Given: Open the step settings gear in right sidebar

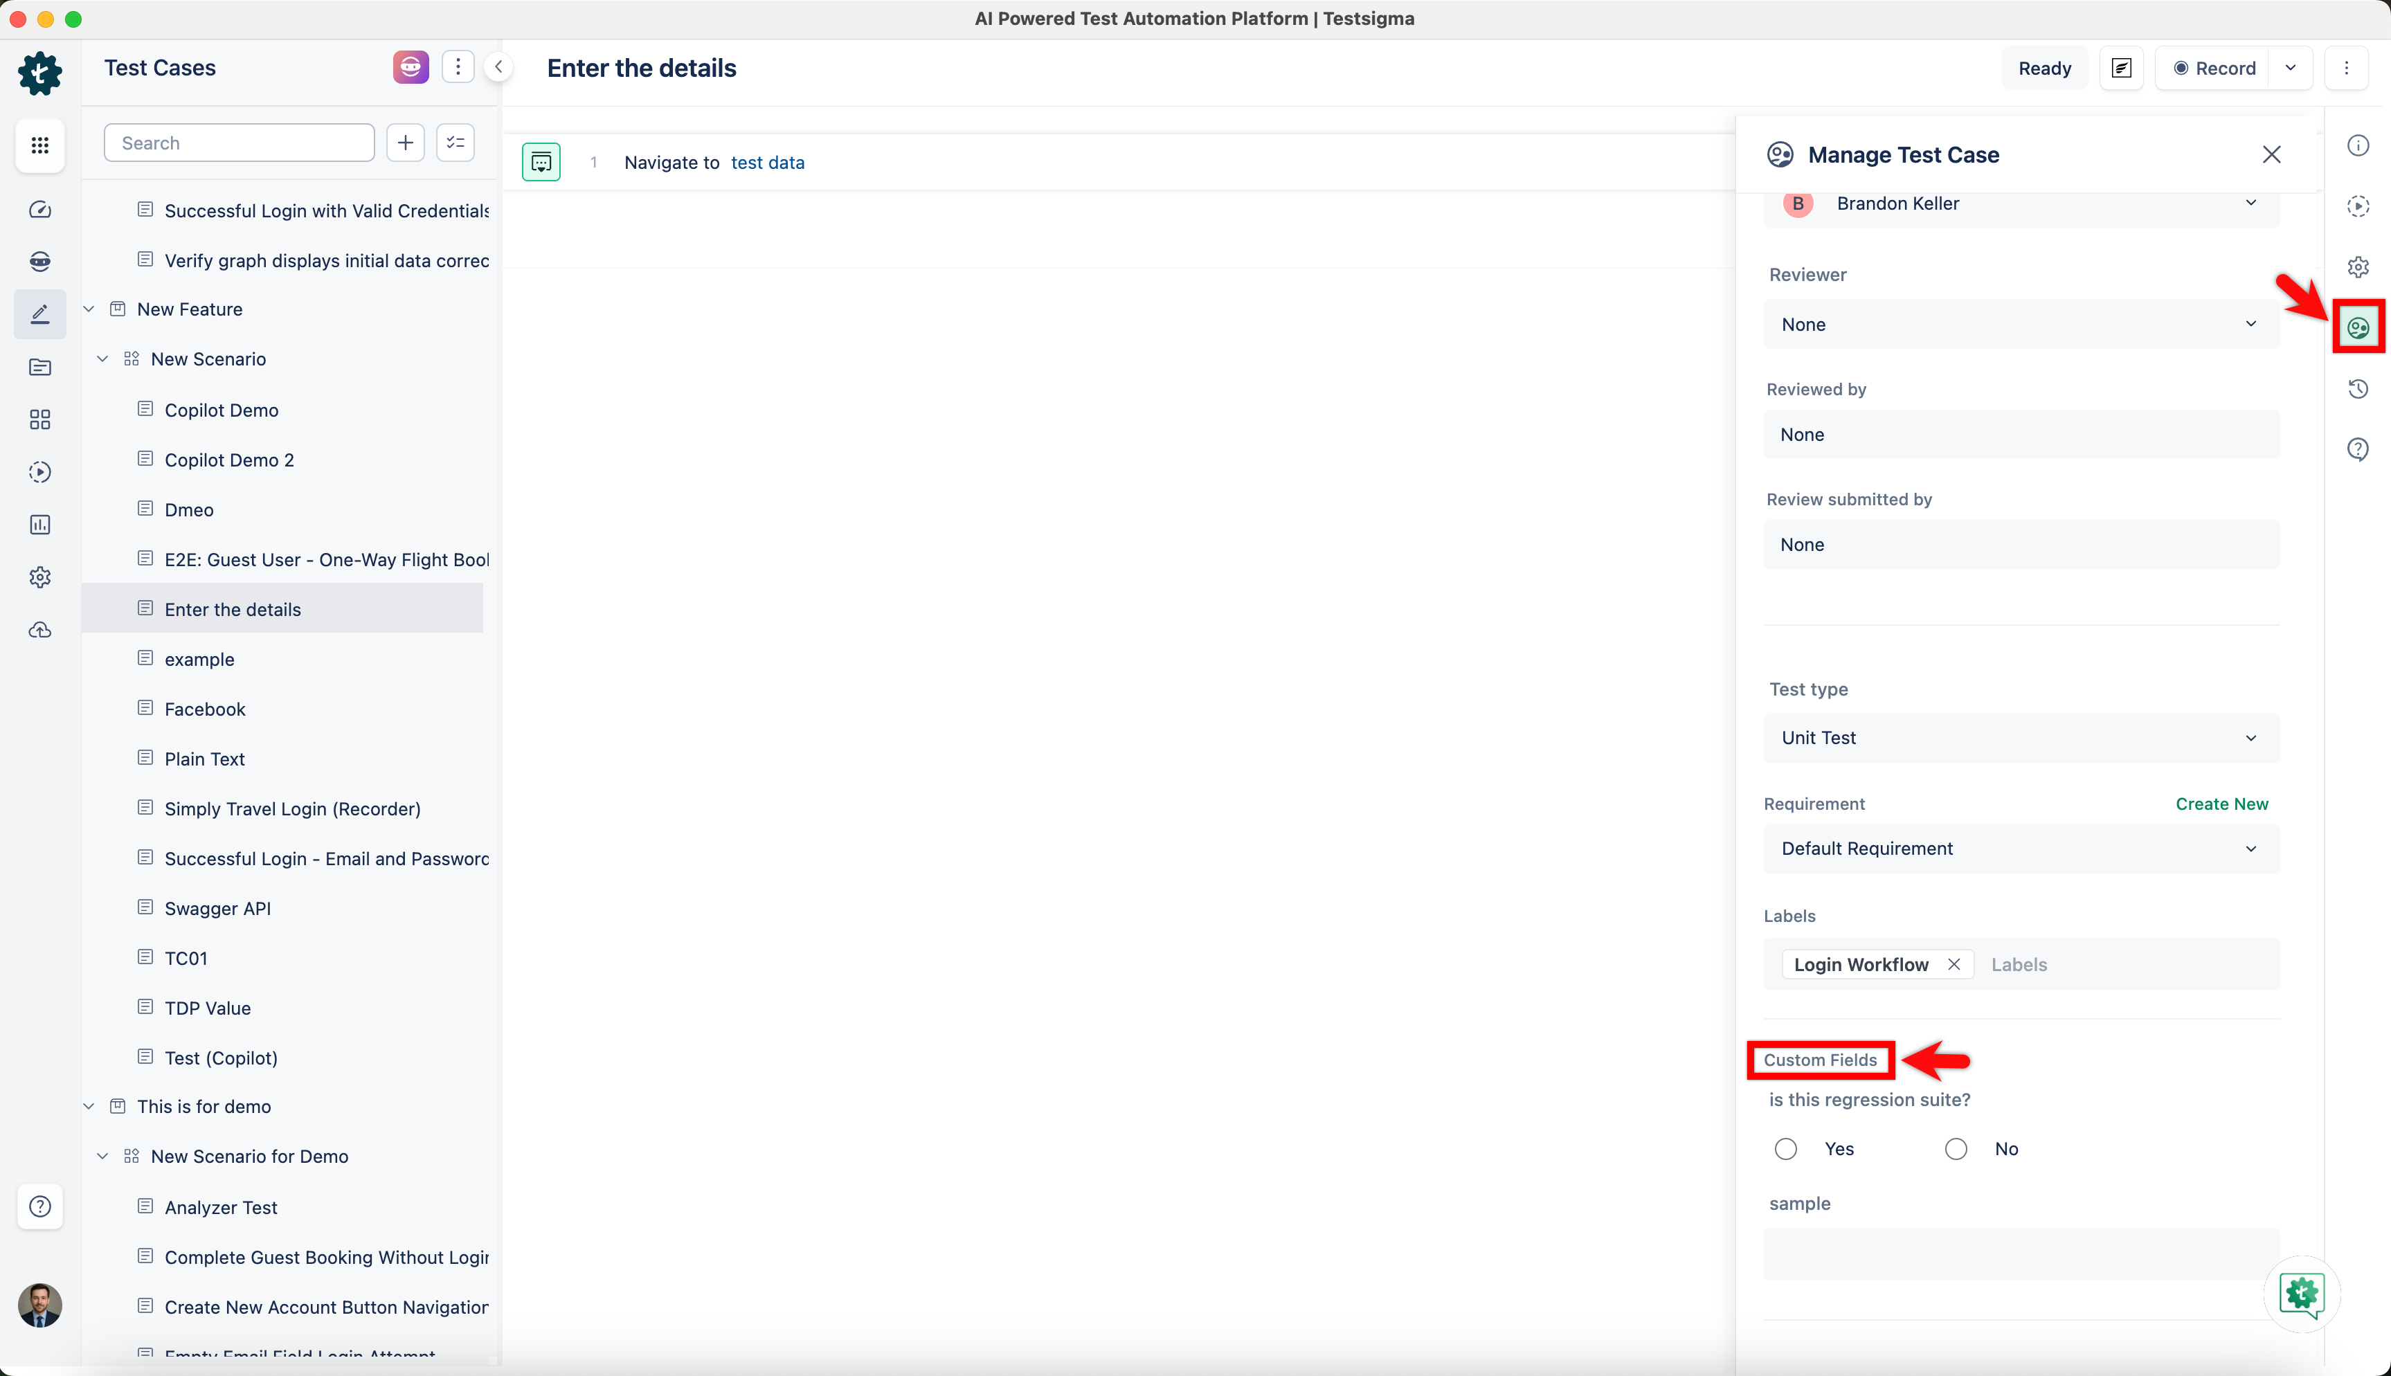Looking at the screenshot, I should [2358, 266].
